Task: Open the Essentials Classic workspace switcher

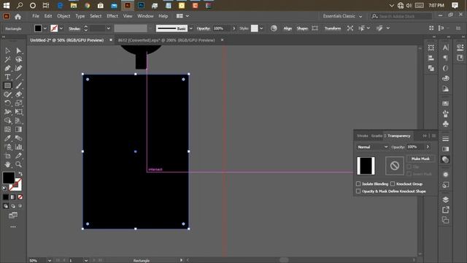Action: coord(342,16)
